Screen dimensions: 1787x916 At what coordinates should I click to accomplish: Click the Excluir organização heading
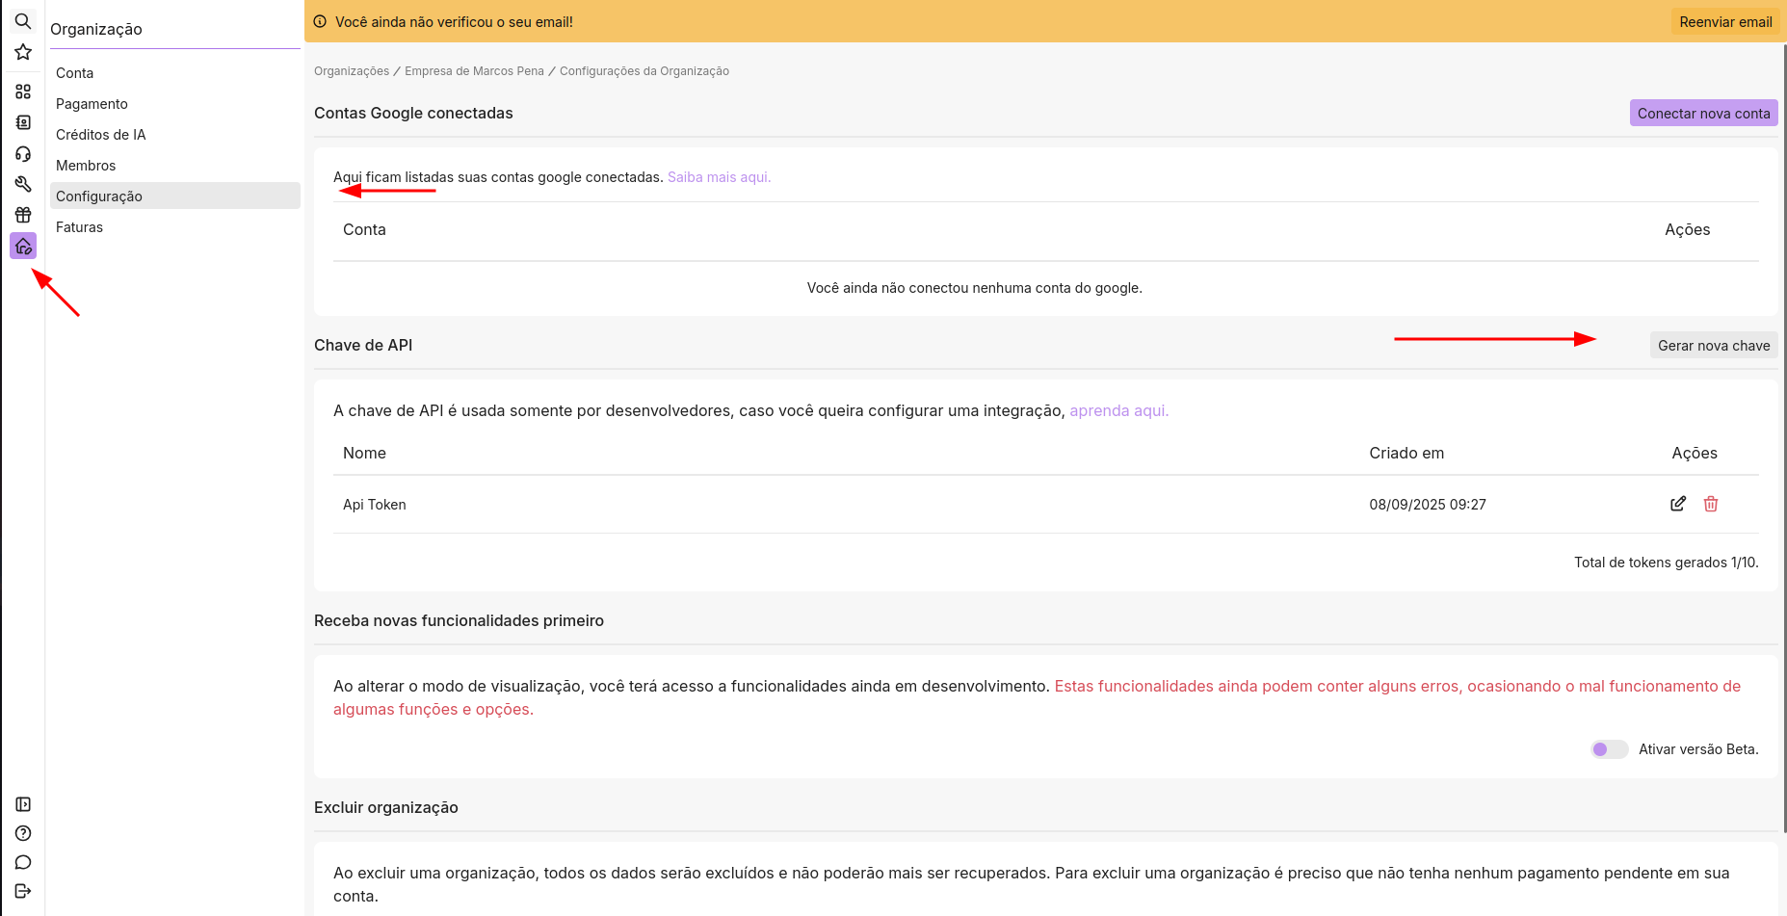[385, 807]
